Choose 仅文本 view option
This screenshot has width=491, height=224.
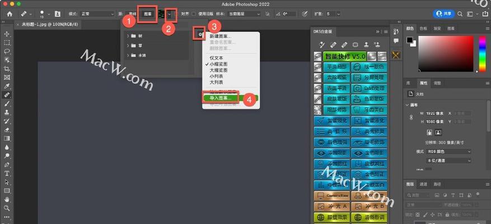coord(216,58)
